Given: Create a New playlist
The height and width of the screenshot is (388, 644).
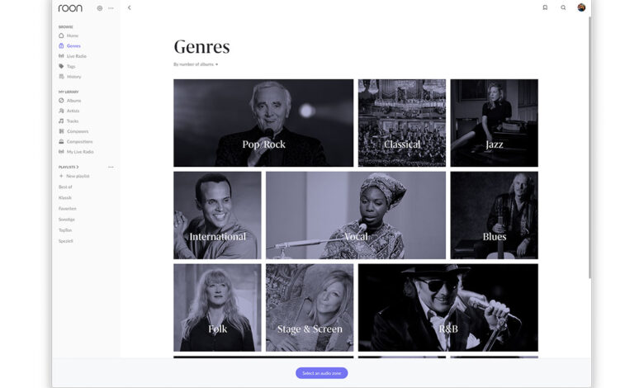Looking at the screenshot, I should 74,176.
